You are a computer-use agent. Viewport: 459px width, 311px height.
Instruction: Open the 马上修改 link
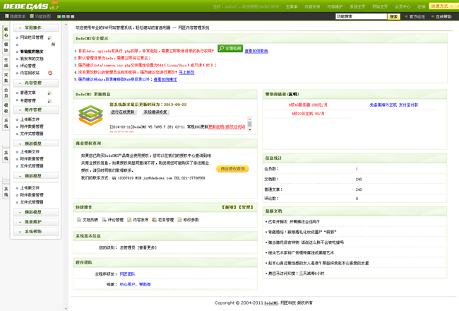(x=186, y=72)
